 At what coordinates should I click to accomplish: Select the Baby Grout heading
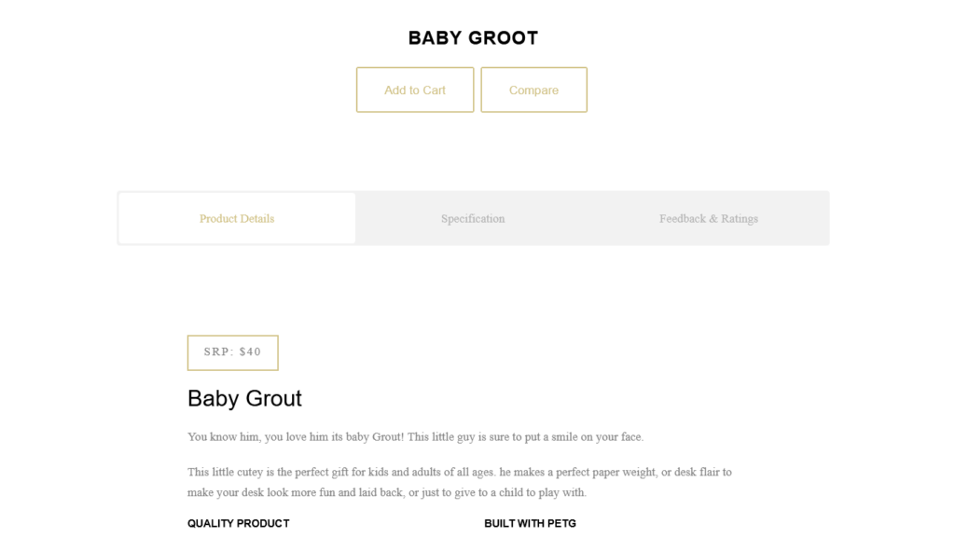coord(244,398)
